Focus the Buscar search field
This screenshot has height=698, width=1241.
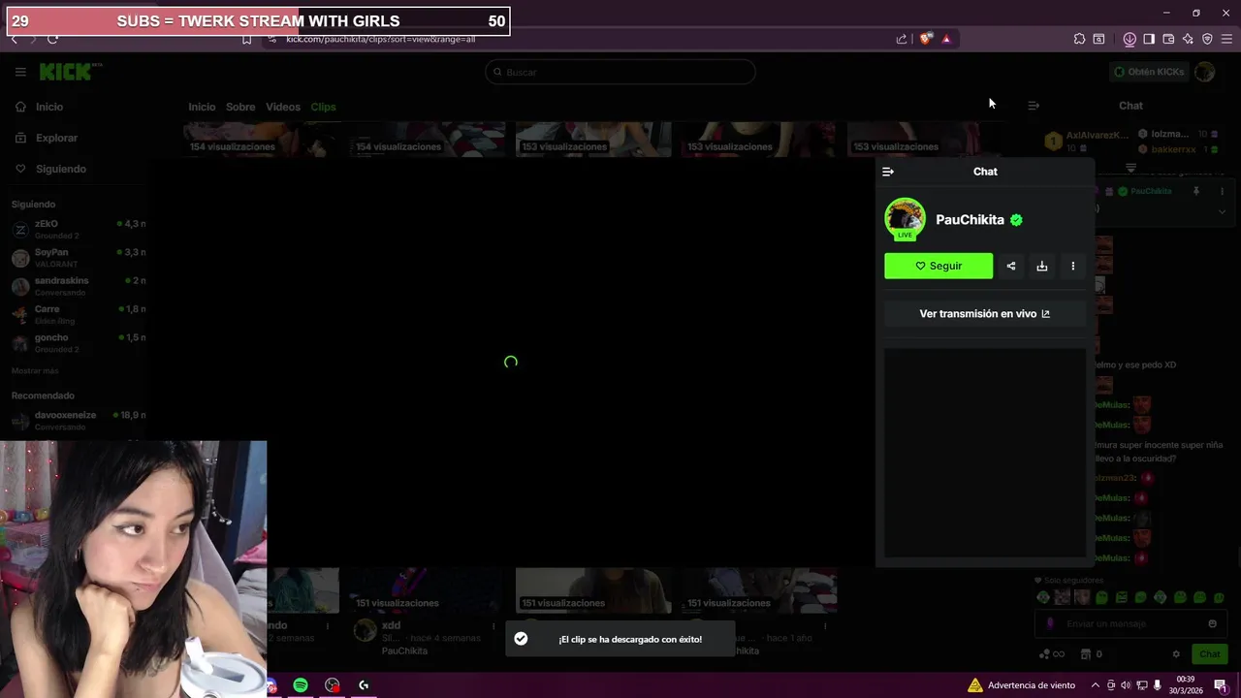(620, 72)
